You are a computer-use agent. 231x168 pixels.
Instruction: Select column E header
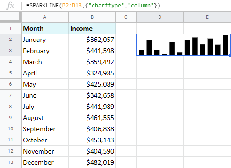pyautogui.click(x=207, y=17)
